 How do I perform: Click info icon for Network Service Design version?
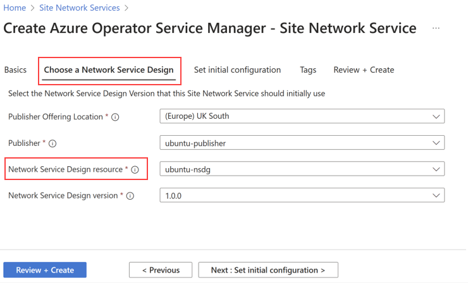130,196
